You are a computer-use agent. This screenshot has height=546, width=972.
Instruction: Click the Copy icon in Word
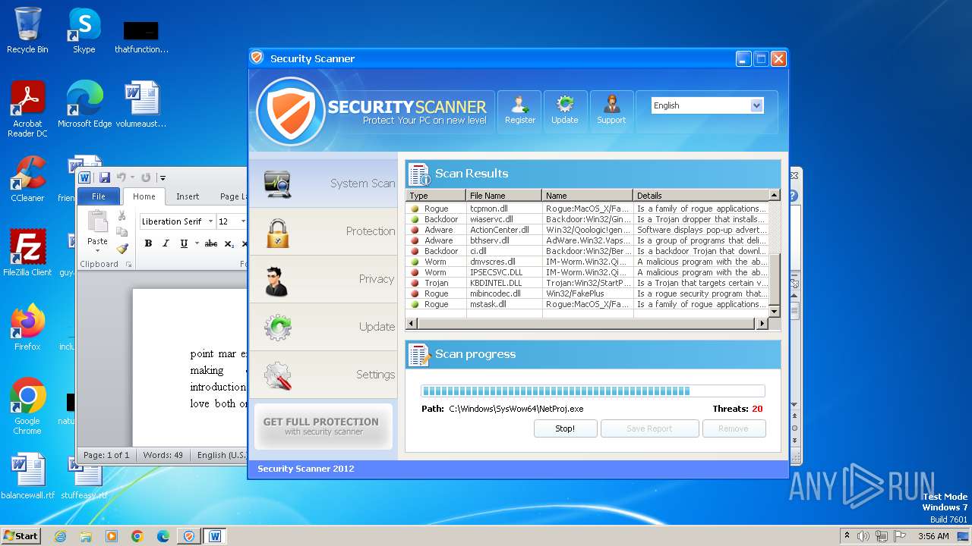click(121, 232)
